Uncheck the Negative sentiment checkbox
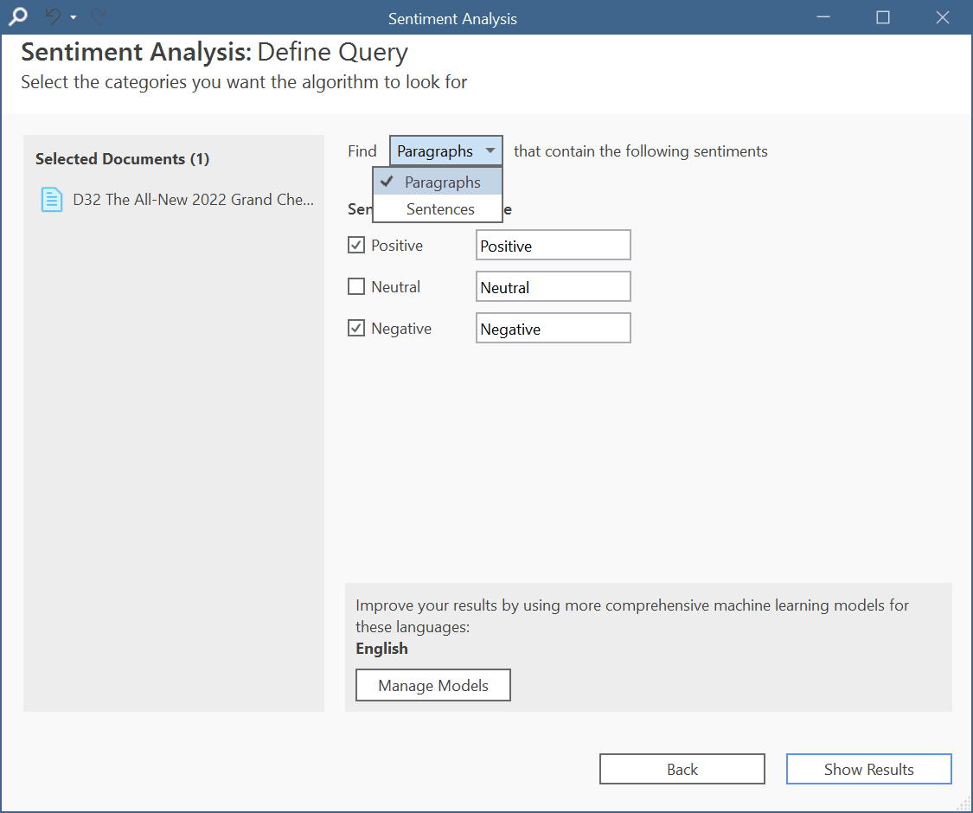 coord(356,328)
